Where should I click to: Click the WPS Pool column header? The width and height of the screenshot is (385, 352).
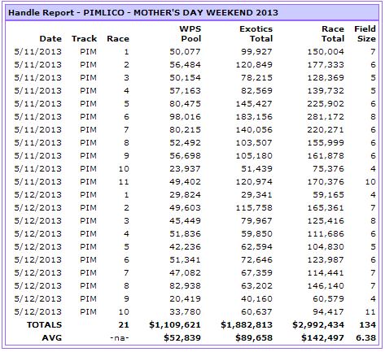[x=190, y=34]
